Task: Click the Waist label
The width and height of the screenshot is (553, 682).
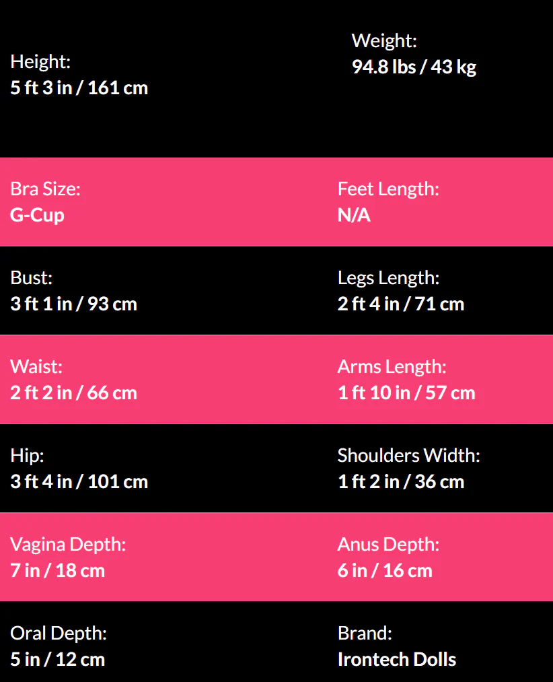Action: coord(36,367)
